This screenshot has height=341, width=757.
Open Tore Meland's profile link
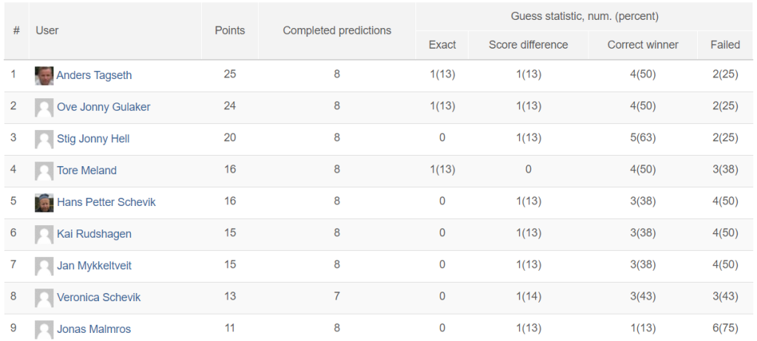[x=87, y=170]
